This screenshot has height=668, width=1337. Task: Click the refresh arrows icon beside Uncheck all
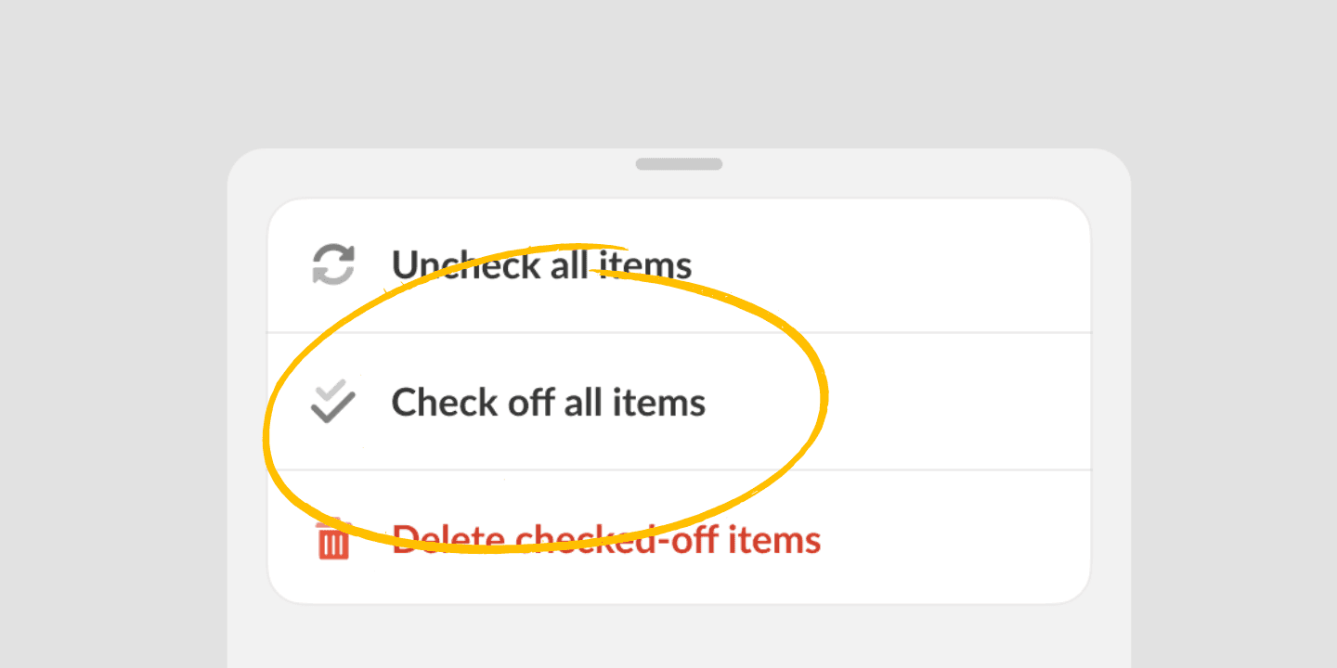[x=332, y=264]
